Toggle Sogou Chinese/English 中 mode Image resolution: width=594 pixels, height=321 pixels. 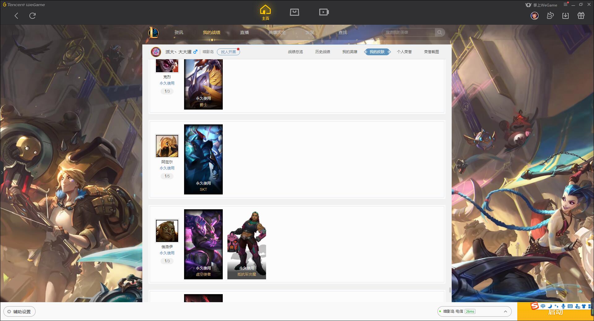[543, 306]
